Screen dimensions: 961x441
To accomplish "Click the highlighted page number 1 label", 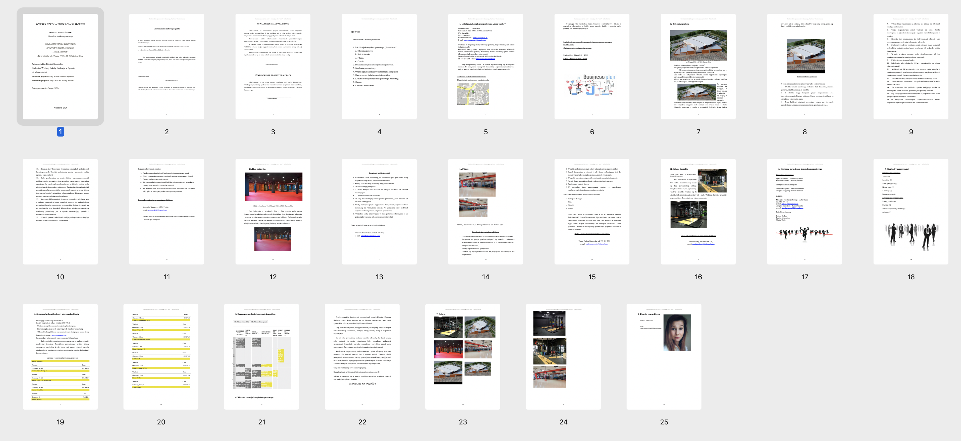I will pos(60,132).
